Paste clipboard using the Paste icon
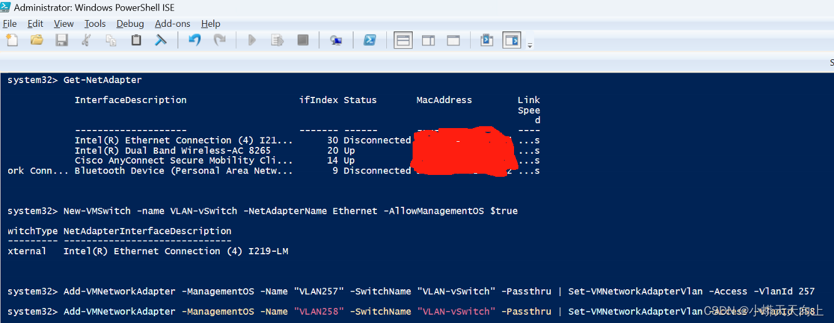The height and width of the screenshot is (323, 834). pyautogui.click(x=136, y=41)
